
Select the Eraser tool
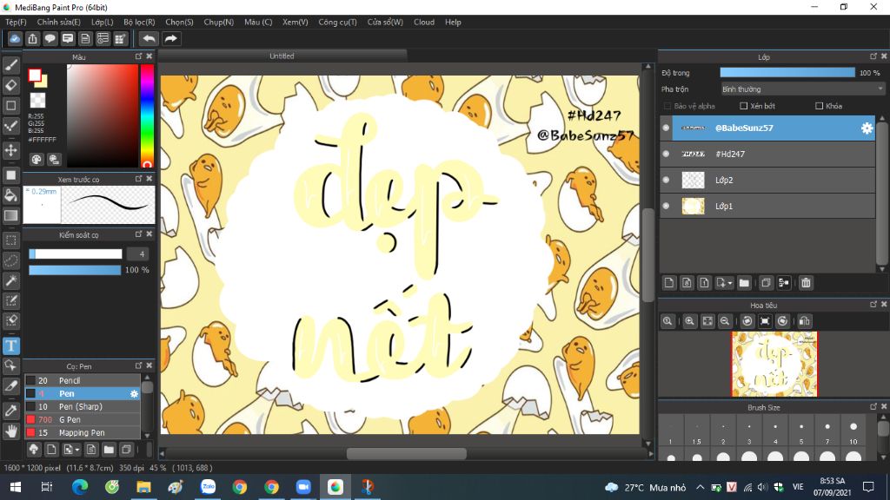pyautogui.click(x=10, y=85)
